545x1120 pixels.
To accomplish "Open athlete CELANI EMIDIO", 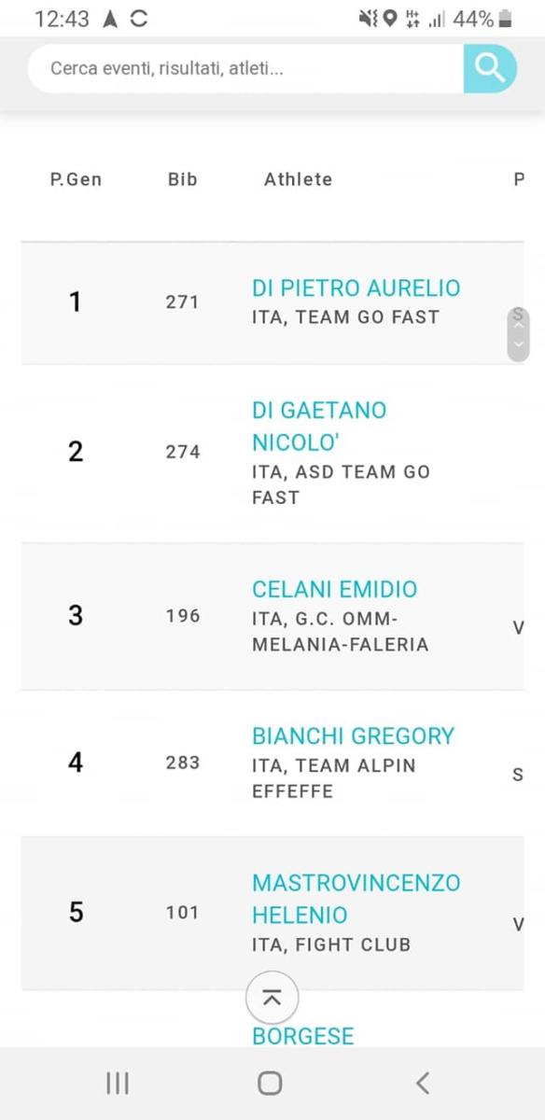I will (x=334, y=590).
